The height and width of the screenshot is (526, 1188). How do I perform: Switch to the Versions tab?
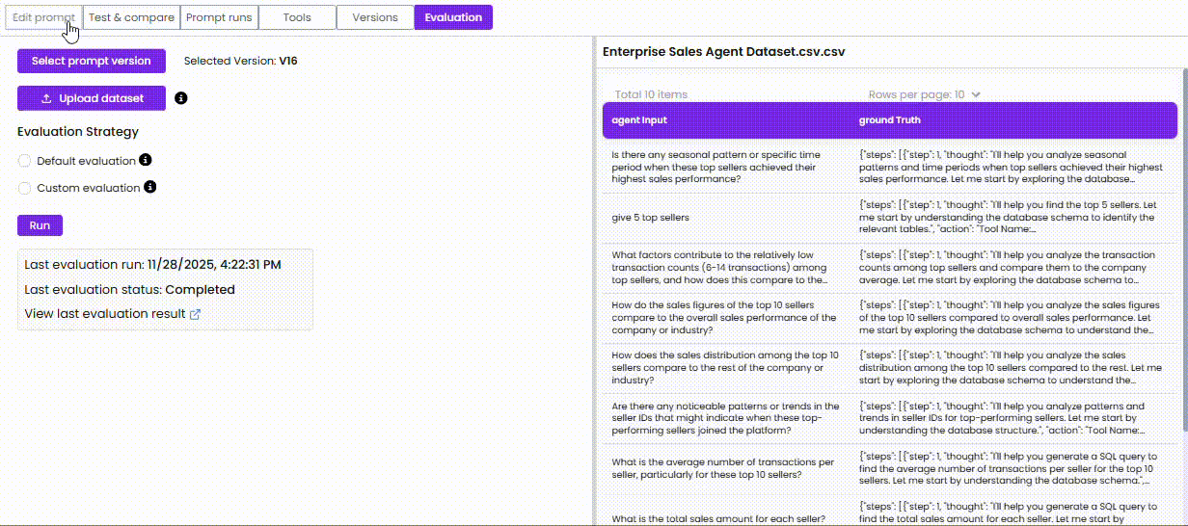375,17
